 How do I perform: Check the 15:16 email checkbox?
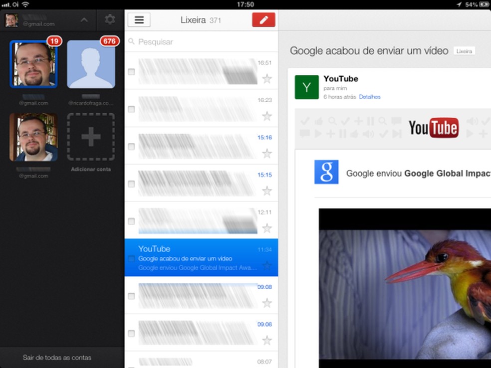coord(132,147)
